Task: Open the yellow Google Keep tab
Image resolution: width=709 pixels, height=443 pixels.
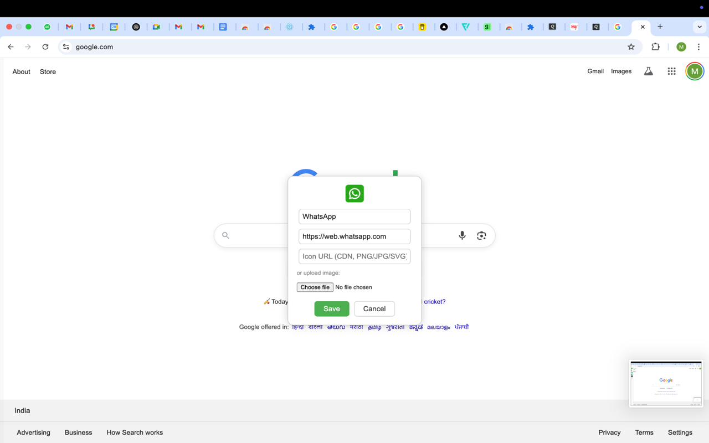Action: [x=423, y=27]
